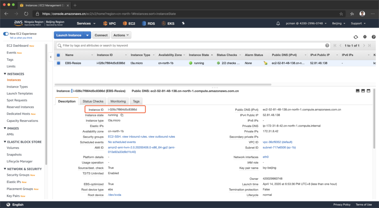379x208 pixels.
Task: Open the EKS service shortcut
Action: click(x=168, y=23)
